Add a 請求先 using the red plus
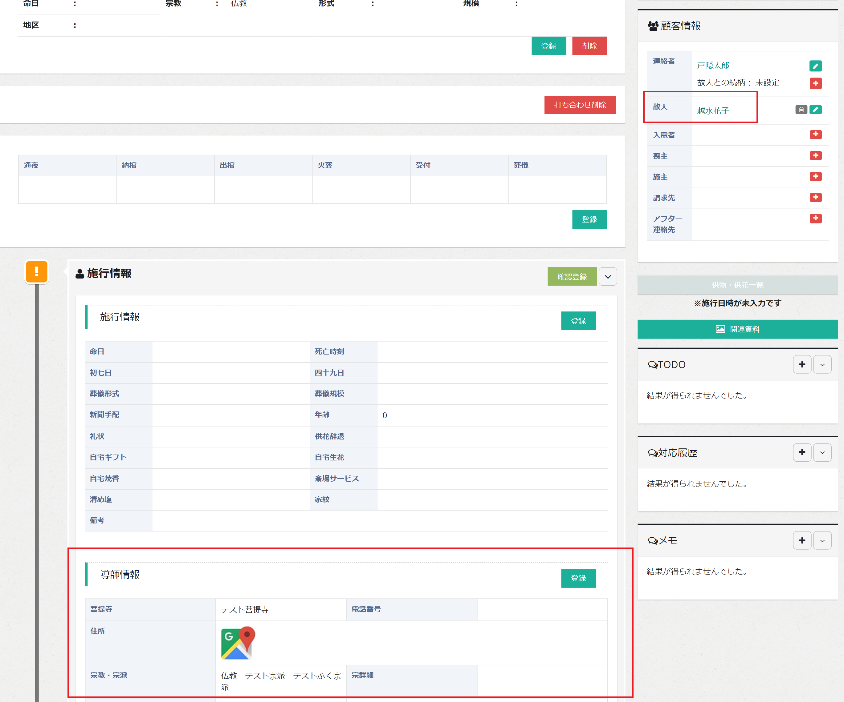The height and width of the screenshot is (702, 844). click(x=815, y=197)
